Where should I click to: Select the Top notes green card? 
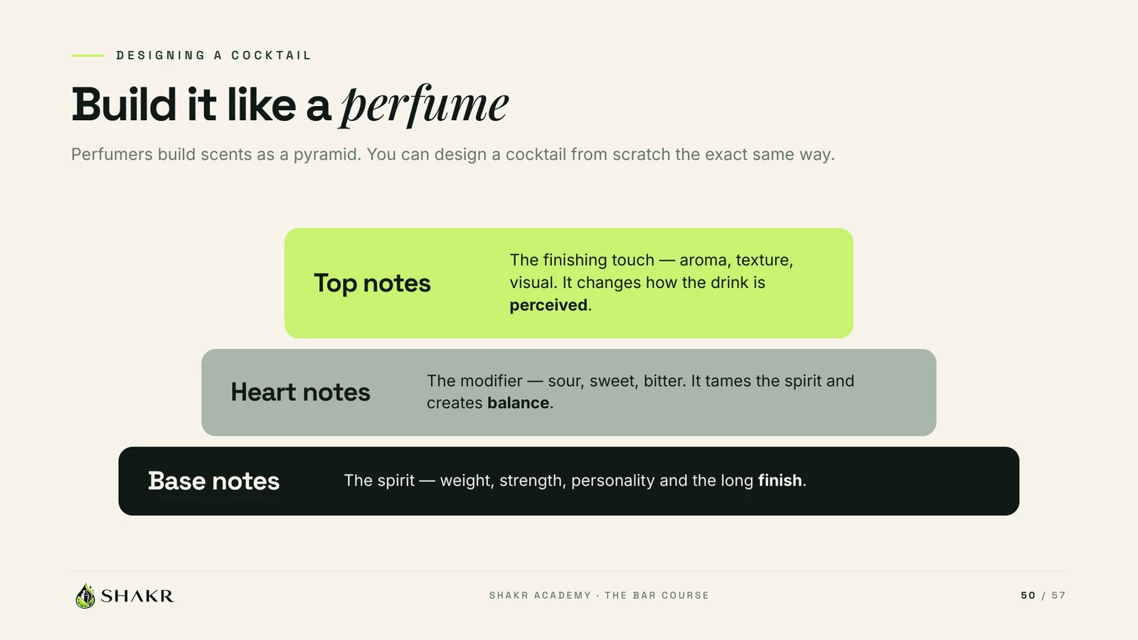569,283
